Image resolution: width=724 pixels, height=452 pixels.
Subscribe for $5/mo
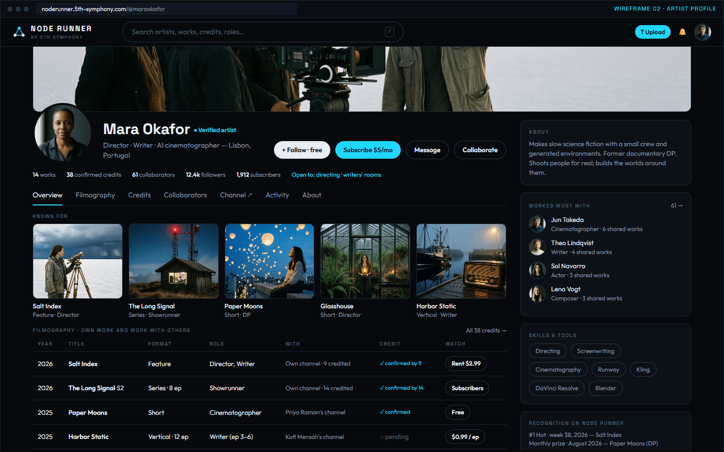click(x=368, y=150)
